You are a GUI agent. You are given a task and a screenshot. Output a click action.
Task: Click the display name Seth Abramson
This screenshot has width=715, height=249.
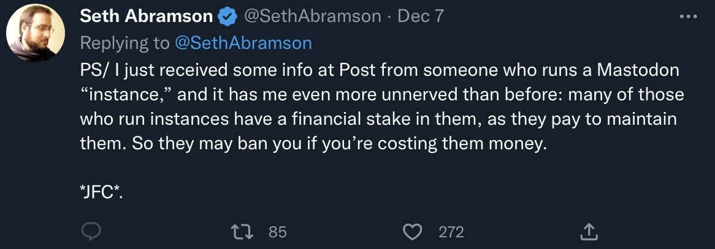pyautogui.click(x=146, y=17)
